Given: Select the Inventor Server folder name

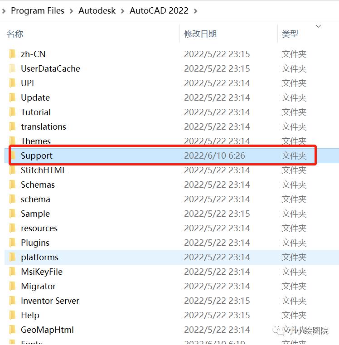Looking at the screenshot, I should coord(50,301).
